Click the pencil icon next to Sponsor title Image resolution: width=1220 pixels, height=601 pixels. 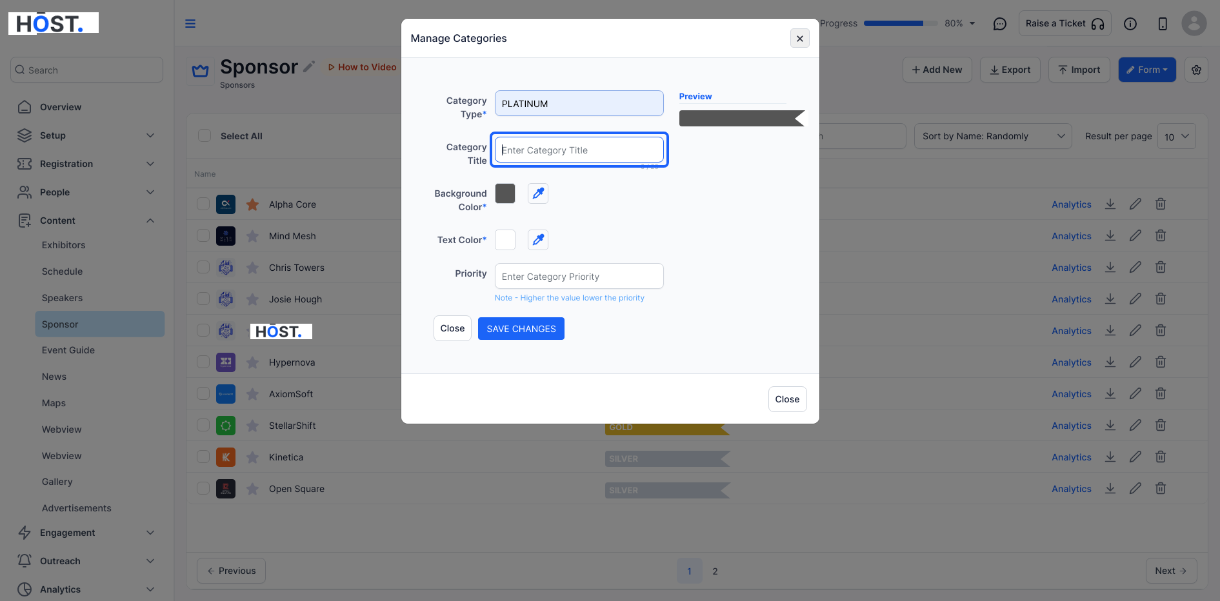click(x=309, y=66)
